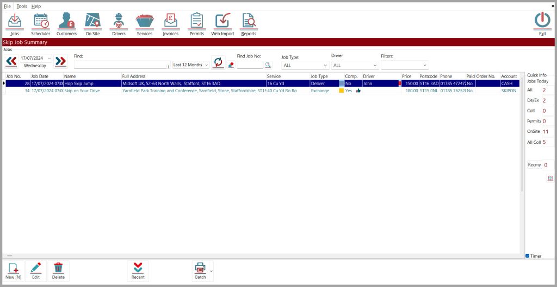Click the Find search input field

pyautogui.click(x=120, y=65)
